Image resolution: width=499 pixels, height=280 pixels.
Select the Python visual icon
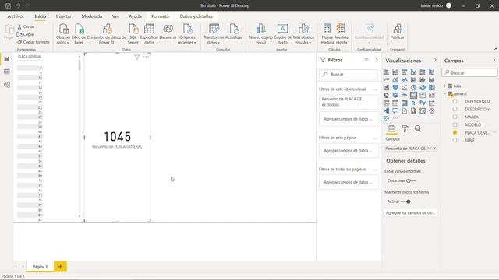423,103
